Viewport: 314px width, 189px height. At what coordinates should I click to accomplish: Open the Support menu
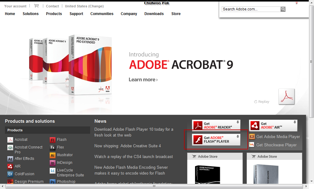(x=76, y=14)
